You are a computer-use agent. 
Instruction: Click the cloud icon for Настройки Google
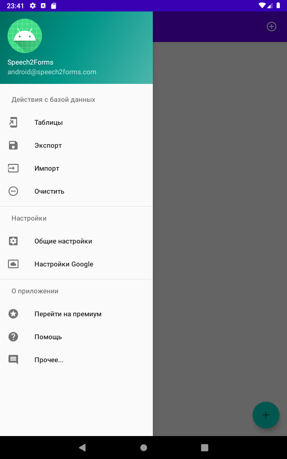coord(13,264)
